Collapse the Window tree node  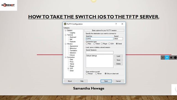coord(66,44)
